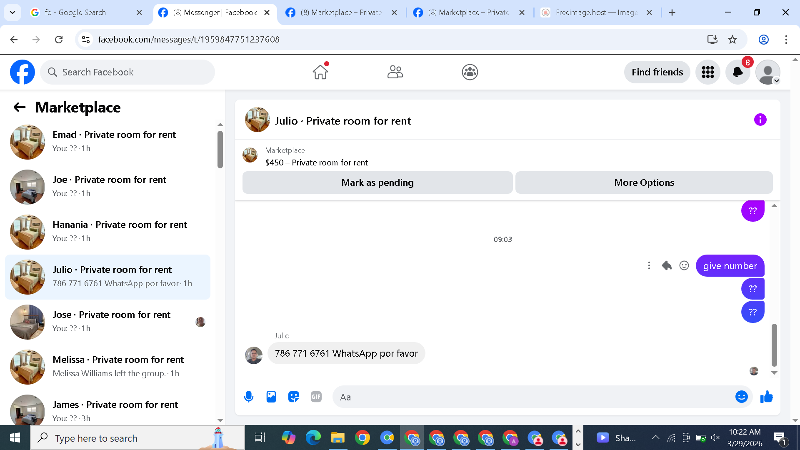Open the Groups icon in top navigation
This screenshot has height=450, width=800.
[x=470, y=72]
